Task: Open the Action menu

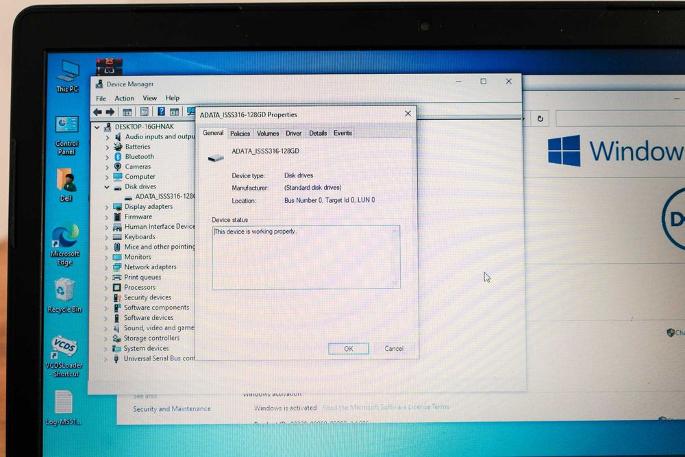Action: click(124, 98)
